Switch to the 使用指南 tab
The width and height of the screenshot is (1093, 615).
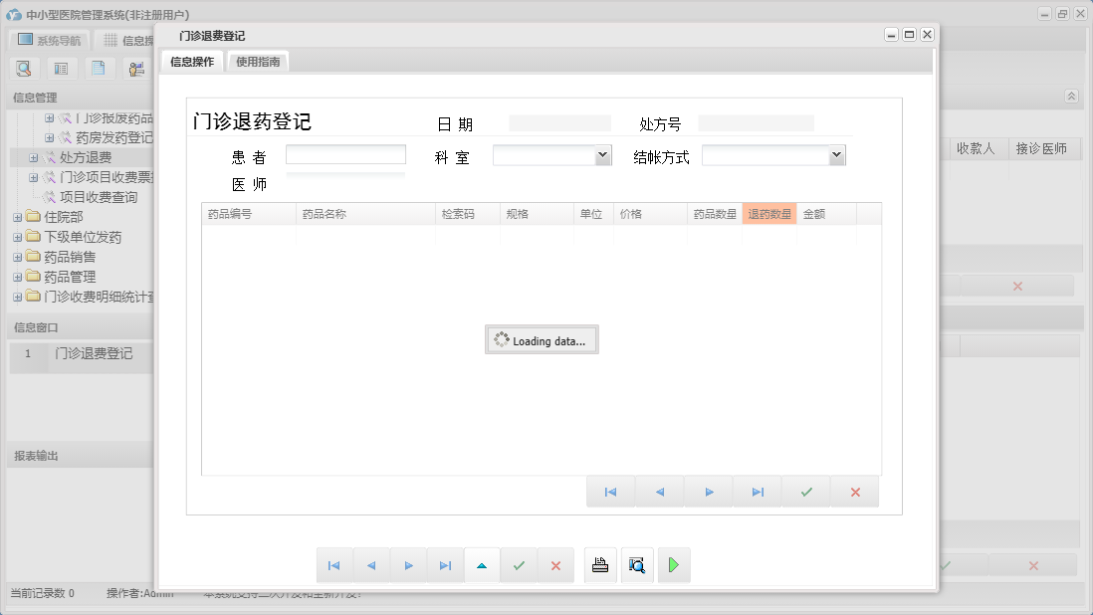(257, 60)
